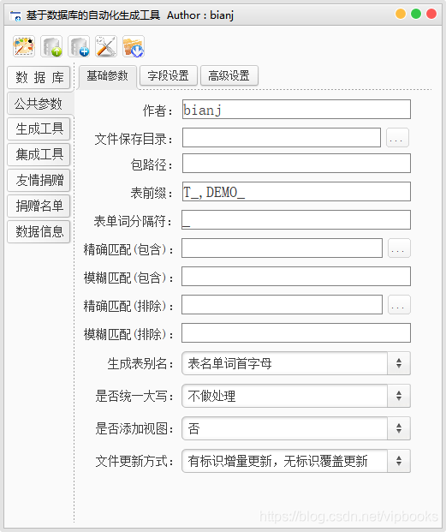Switch to the 高级设置 tab
446x532 pixels.
[229, 75]
